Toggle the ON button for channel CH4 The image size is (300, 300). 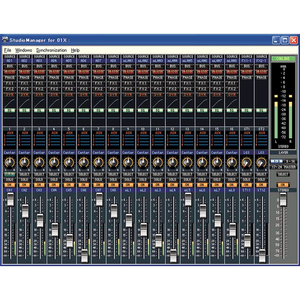[x=54, y=185]
